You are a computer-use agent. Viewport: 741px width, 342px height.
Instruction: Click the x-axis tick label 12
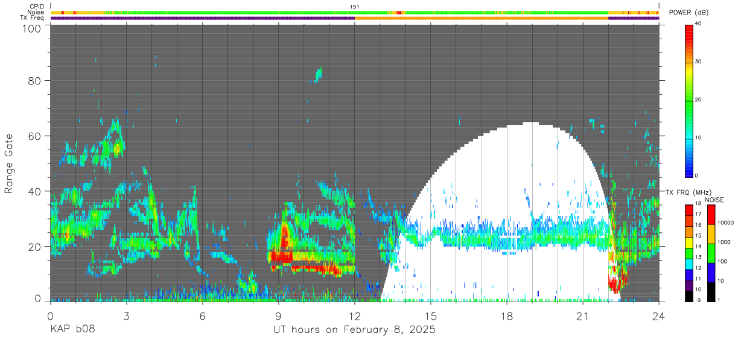(355, 316)
